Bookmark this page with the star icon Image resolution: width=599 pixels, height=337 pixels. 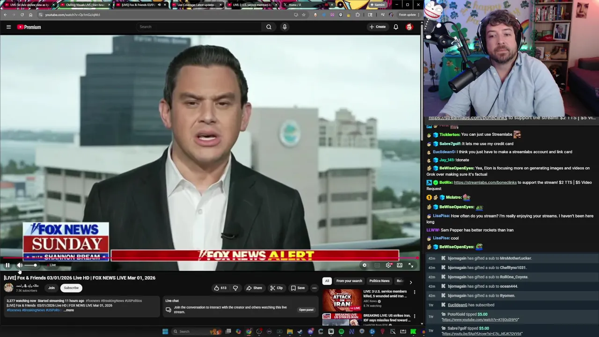[303, 15]
